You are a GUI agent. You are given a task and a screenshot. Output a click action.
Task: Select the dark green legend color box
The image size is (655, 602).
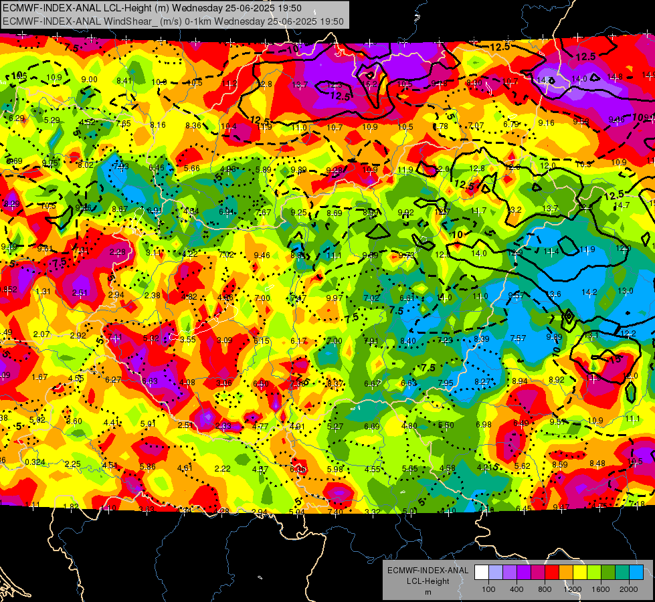click(608, 573)
